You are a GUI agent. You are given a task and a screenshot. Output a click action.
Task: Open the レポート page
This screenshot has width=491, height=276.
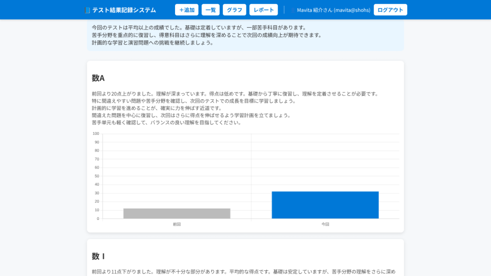point(264,10)
